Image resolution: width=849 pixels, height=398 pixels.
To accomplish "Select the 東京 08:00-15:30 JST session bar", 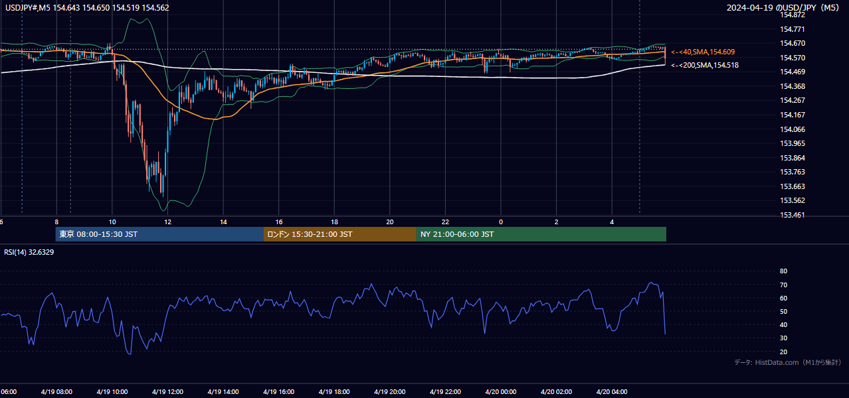I will 159,234.
